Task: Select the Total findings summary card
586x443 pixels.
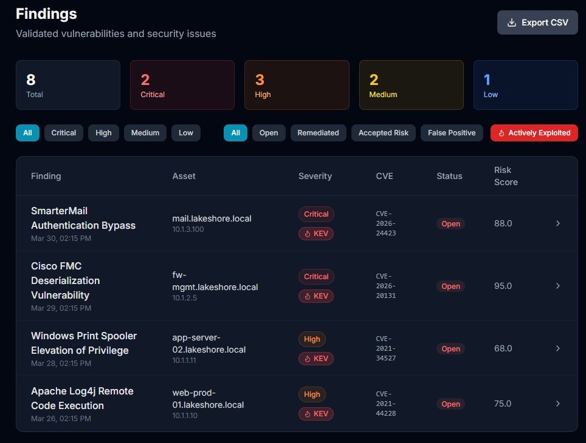Action: pyautogui.click(x=68, y=85)
